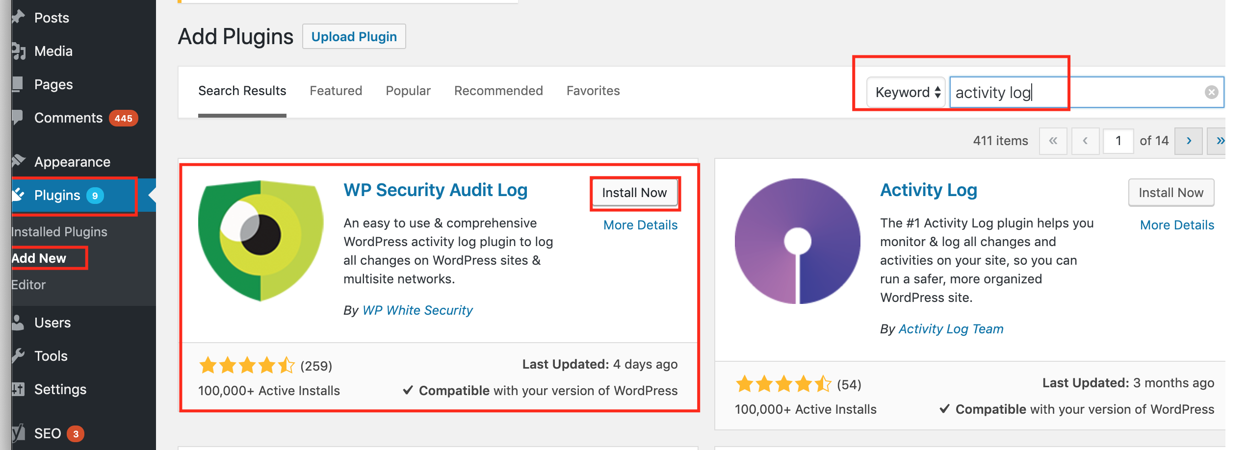Viewport: 1248px width, 450px height.
Task: Open Installed Plugins submenu item
Action: tap(59, 232)
